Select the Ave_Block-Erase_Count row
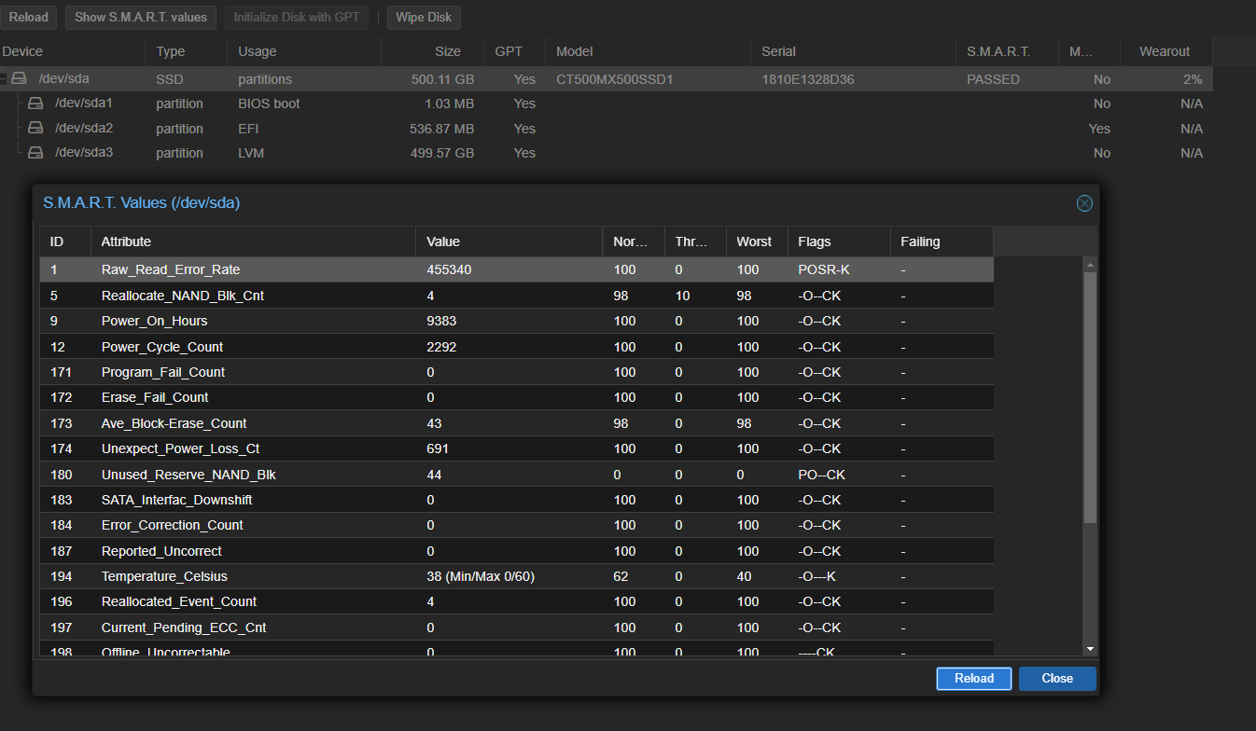 516,423
